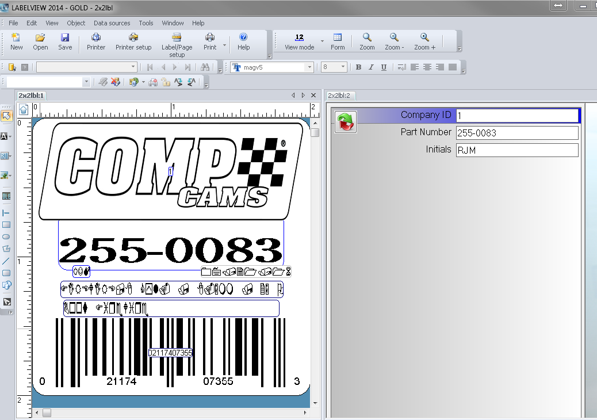The height and width of the screenshot is (420, 597).
Task: Click the counter variable icon
Action: (133, 82)
